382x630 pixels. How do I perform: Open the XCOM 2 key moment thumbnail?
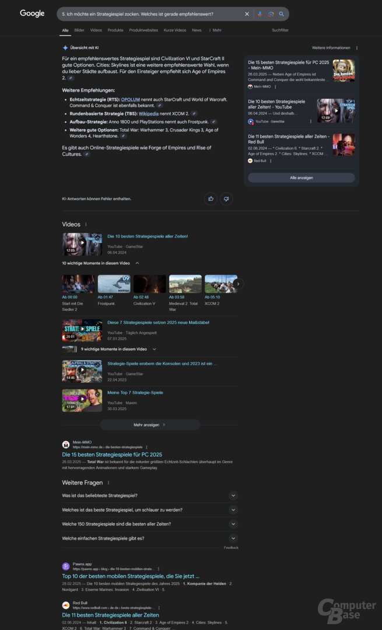click(221, 283)
